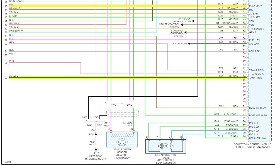This screenshot has height=165, width=275.
Task: Select the EVAP VENT pin label
Action: tap(255, 6)
